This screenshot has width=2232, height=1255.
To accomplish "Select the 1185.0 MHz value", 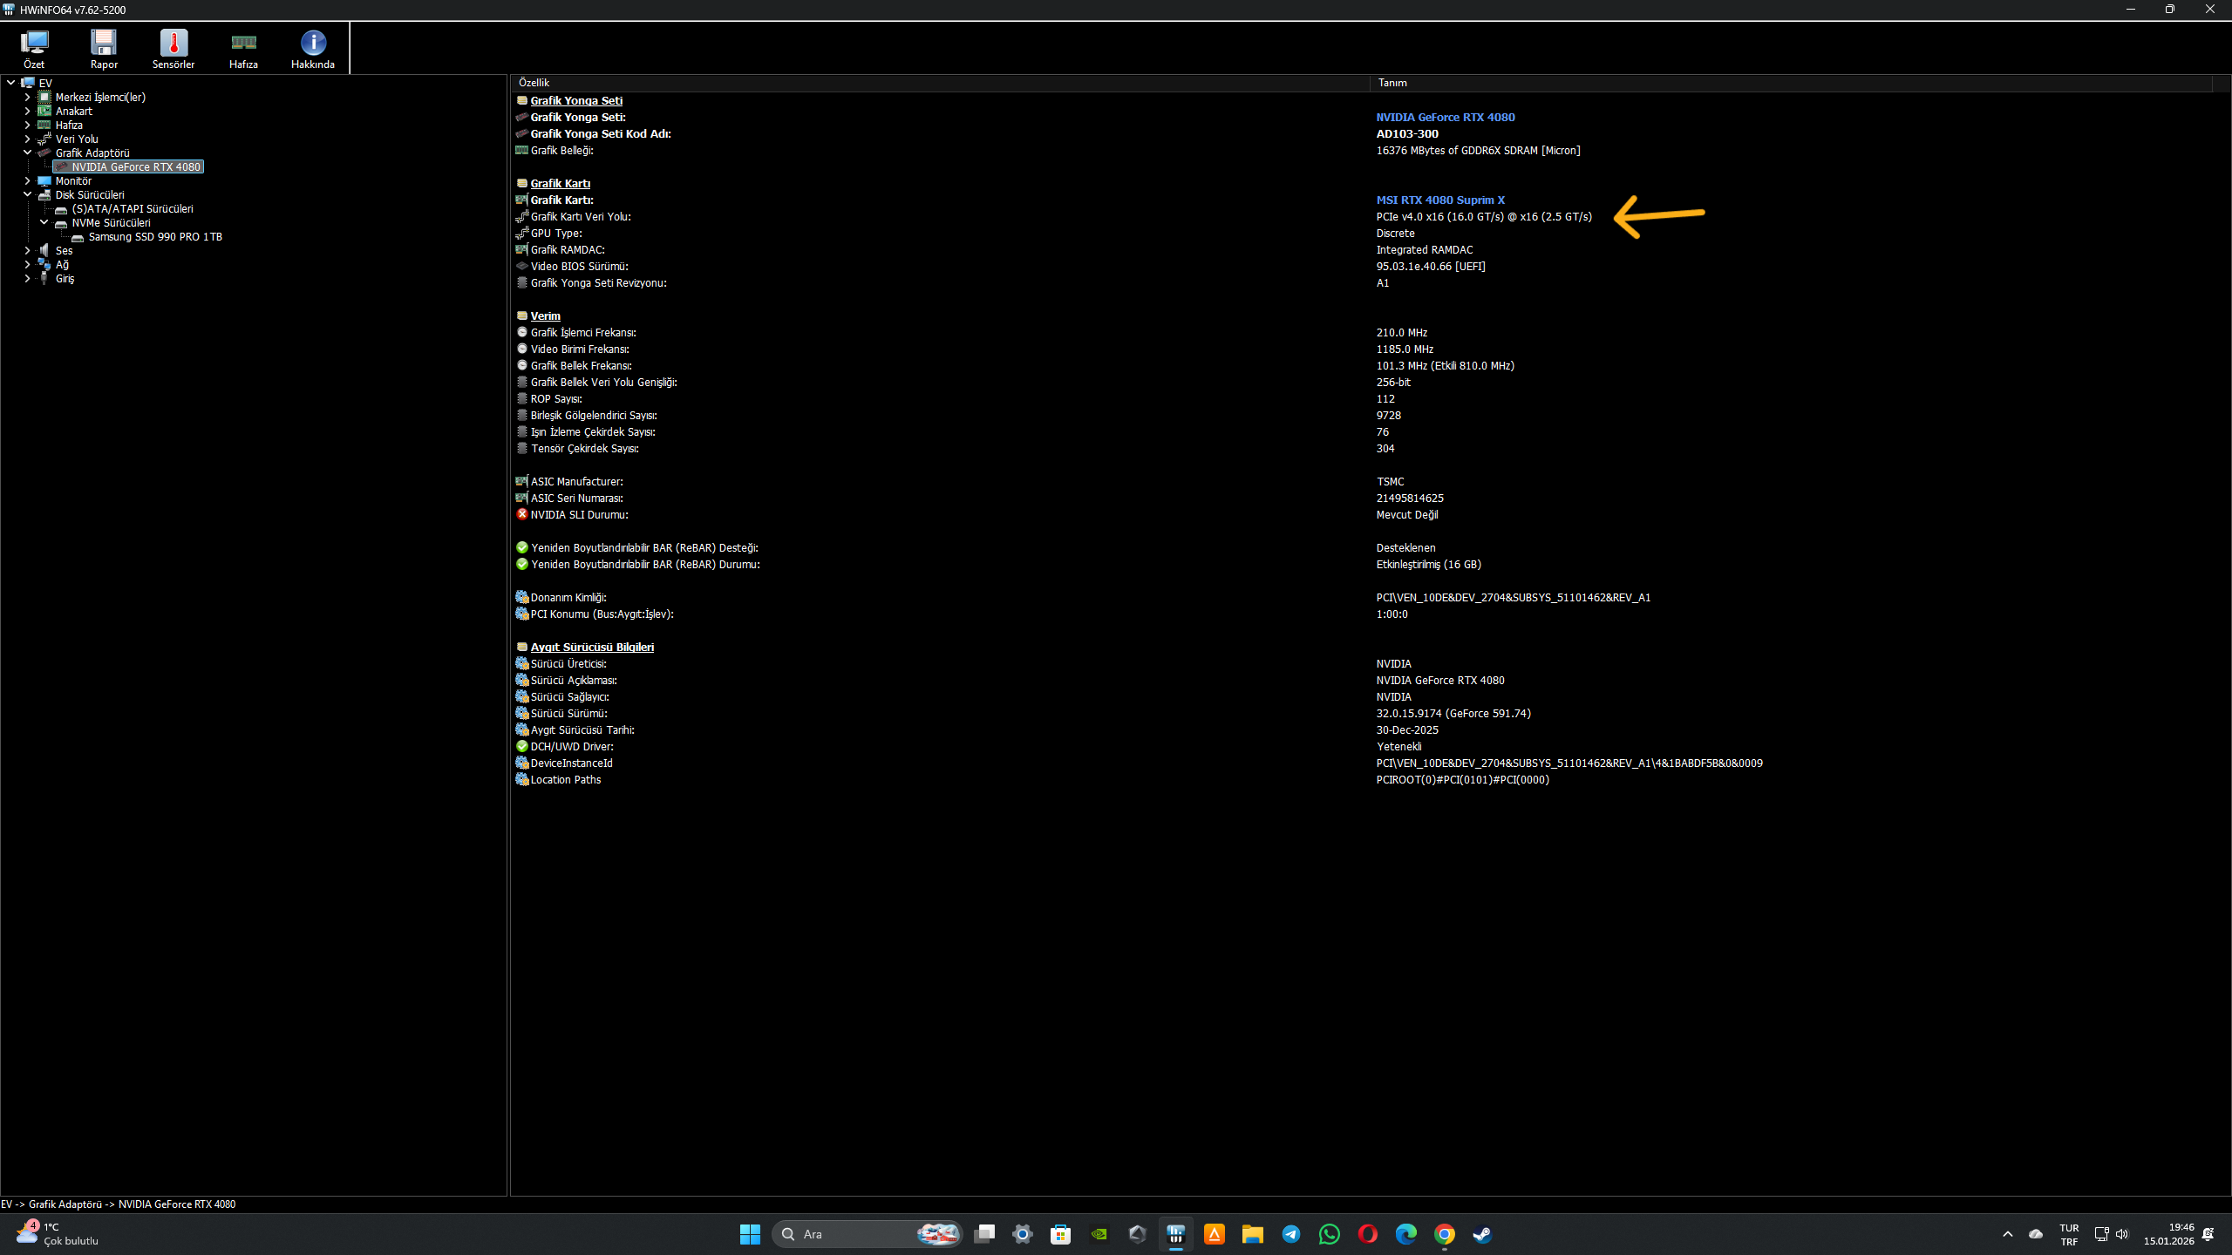I will click(x=1405, y=349).
